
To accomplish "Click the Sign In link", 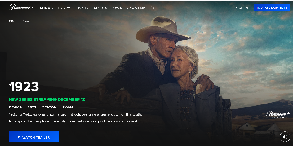I will [x=242, y=8].
